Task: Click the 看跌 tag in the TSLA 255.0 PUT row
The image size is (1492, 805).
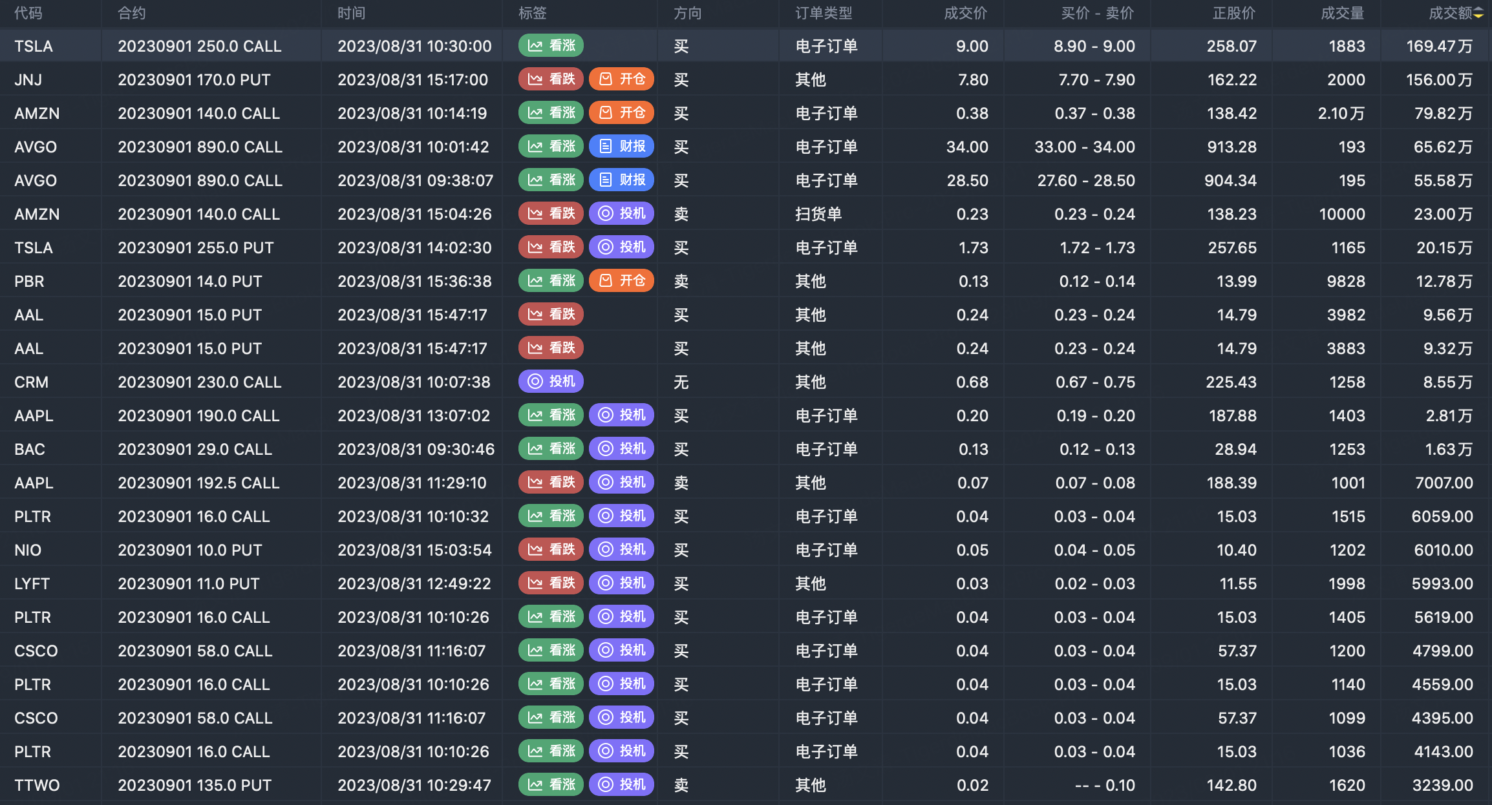Action: point(551,247)
